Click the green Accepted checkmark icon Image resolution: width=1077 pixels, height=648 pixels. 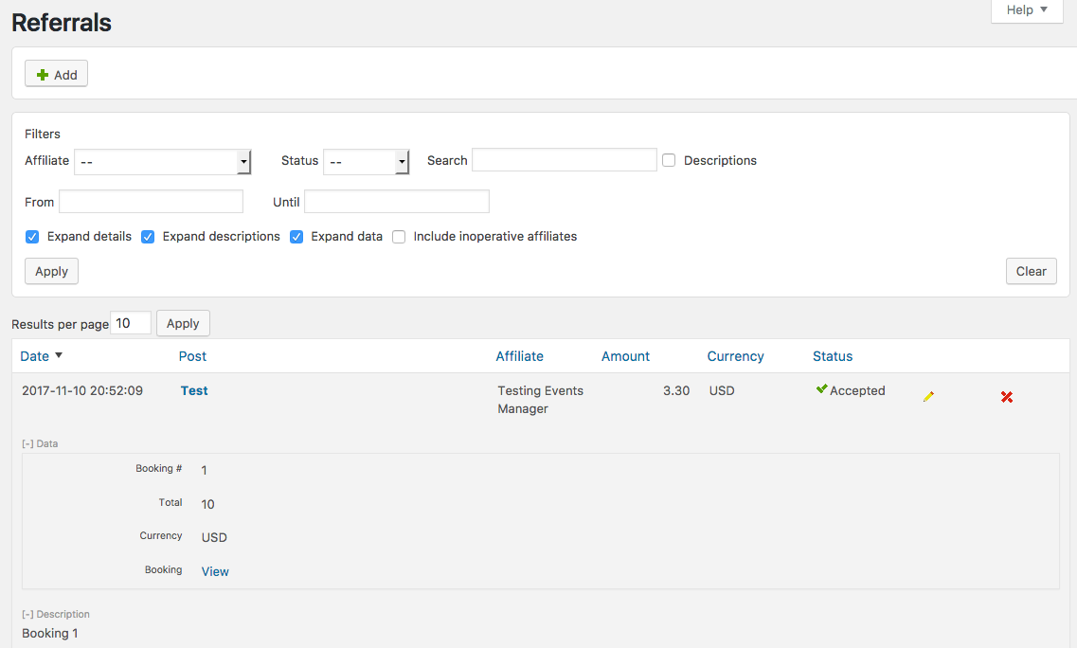821,389
